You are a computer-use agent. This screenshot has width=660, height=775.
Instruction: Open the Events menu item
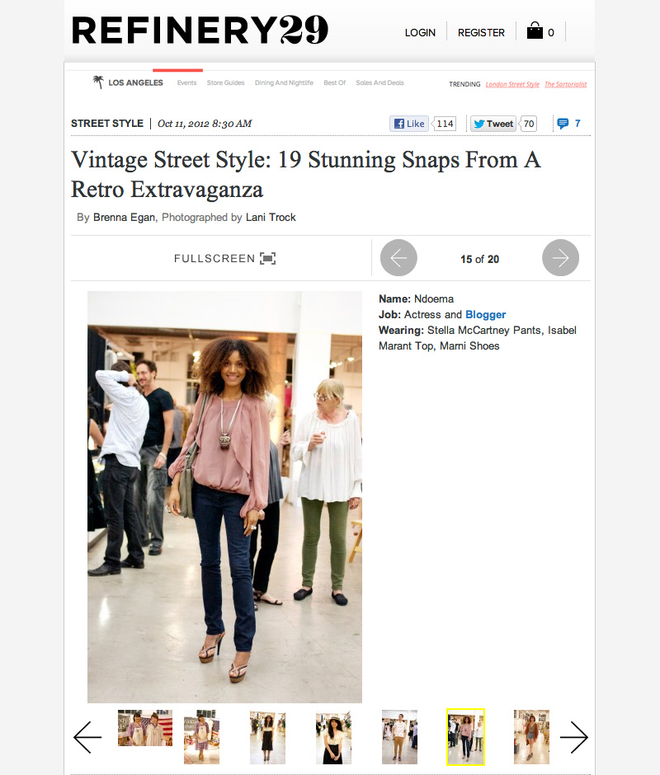(x=187, y=83)
